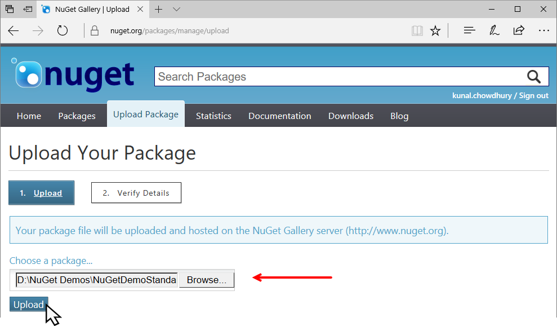The image size is (557, 326).
Task: Open the Packages menu item
Action: pyautogui.click(x=77, y=116)
